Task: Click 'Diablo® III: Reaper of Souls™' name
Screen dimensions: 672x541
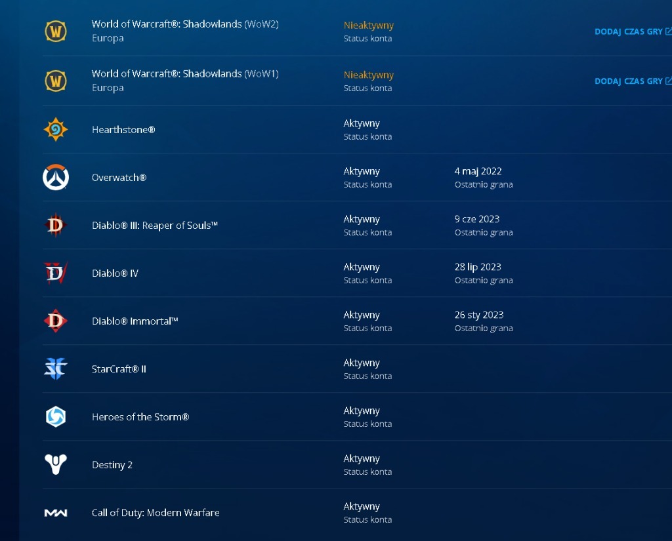Action: pyautogui.click(x=155, y=226)
